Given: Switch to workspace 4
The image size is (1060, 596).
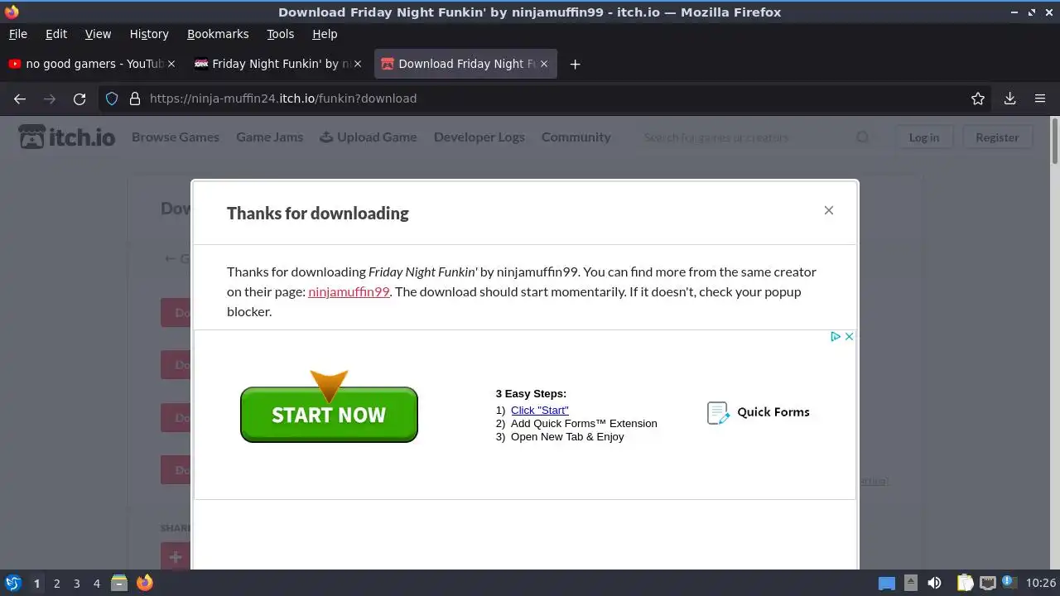Looking at the screenshot, I should [x=96, y=584].
